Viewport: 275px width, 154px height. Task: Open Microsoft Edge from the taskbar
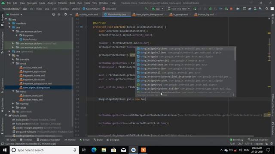pyautogui.click(x=94, y=150)
